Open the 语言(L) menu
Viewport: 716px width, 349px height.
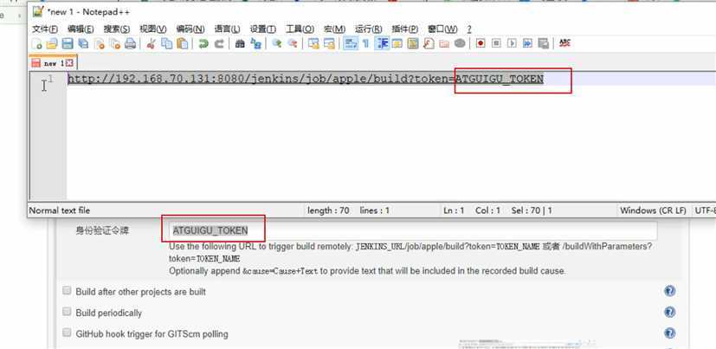click(227, 29)
